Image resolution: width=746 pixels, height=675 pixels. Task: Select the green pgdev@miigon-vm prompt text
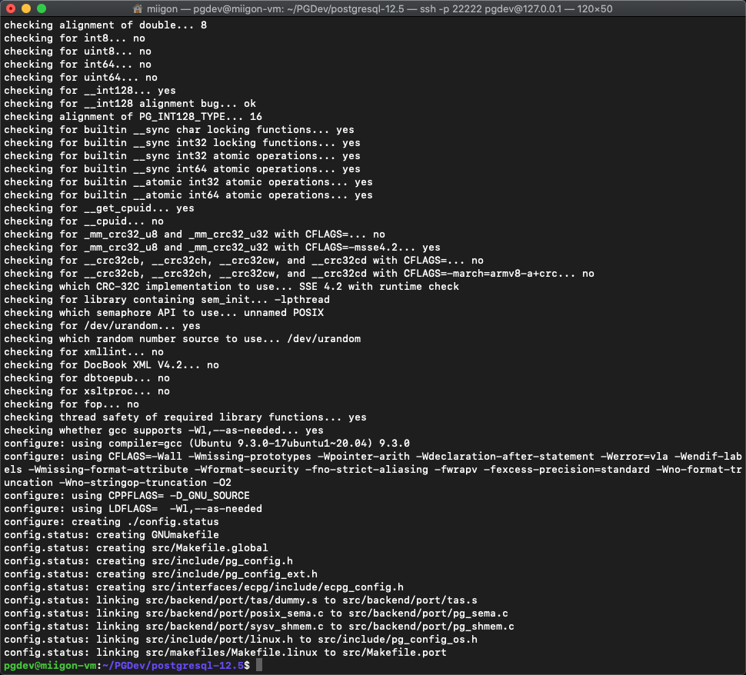point(51,664)
